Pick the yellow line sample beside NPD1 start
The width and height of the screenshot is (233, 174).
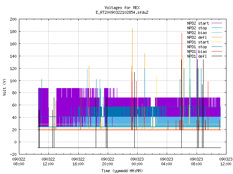tap(217, 42)
